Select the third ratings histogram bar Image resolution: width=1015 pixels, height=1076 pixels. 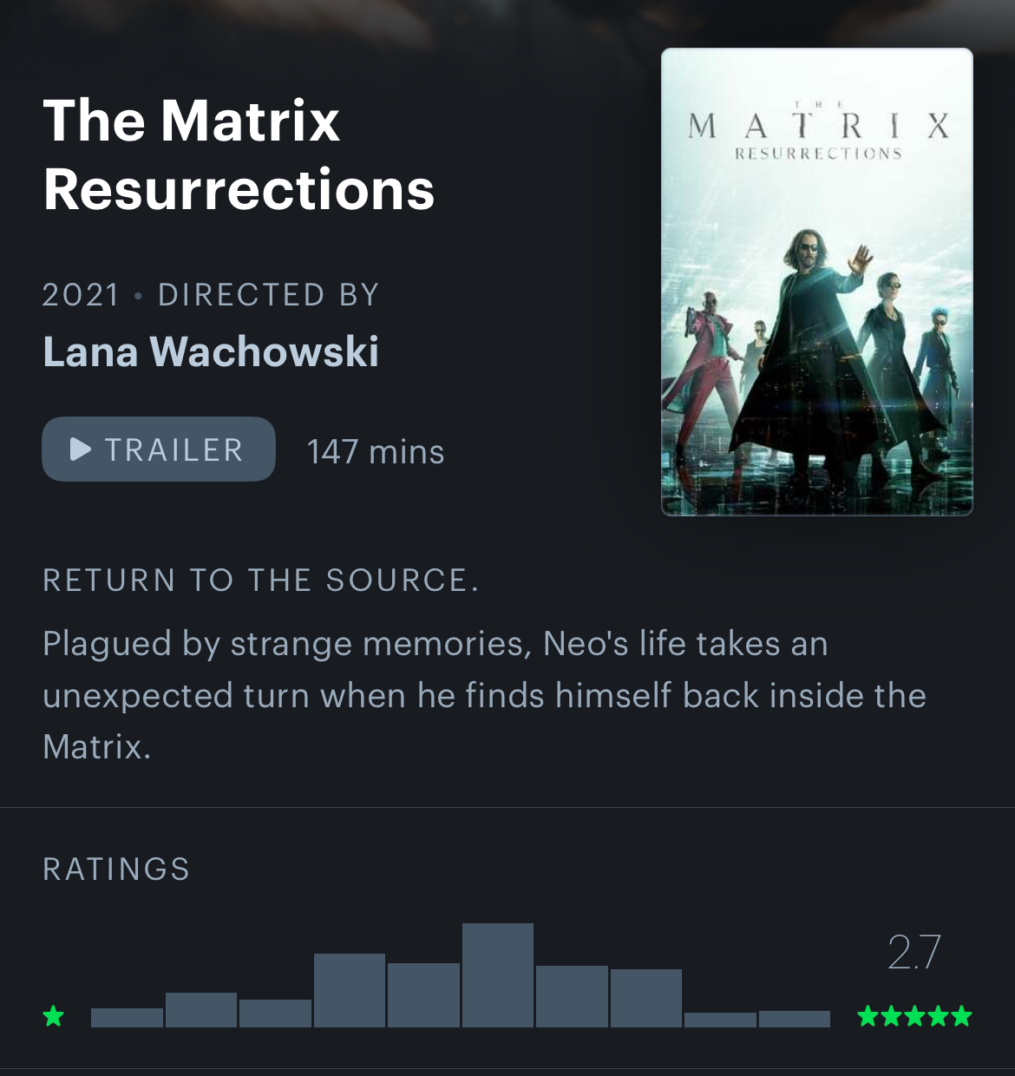click(x=275, y=1014)
